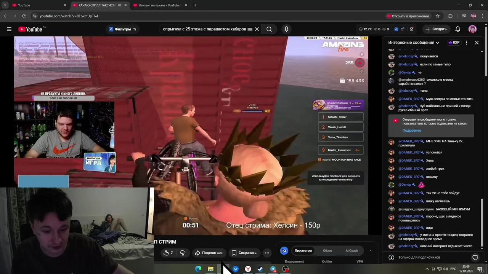488x274 pixels.
Task: Bookmark this page with the star
Action: click(x=438, y=16)
